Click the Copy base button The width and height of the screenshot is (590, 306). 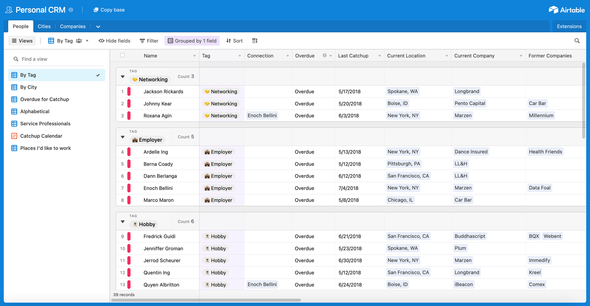click(x=109, y=10)
